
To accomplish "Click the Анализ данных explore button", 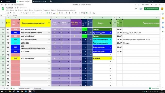I will tap(154, 88).
